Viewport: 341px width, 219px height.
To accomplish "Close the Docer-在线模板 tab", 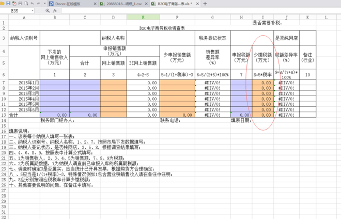I will (x=95, y=4).
